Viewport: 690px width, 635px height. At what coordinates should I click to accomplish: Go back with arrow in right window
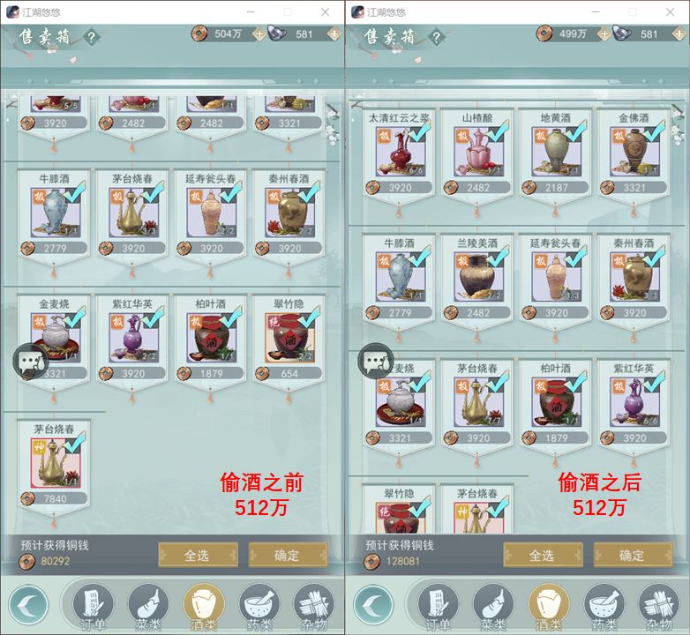click(x=373, y=606)
